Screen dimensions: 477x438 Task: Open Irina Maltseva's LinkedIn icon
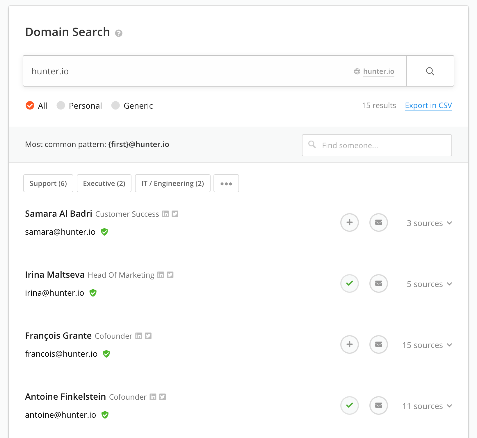[161, 275]
